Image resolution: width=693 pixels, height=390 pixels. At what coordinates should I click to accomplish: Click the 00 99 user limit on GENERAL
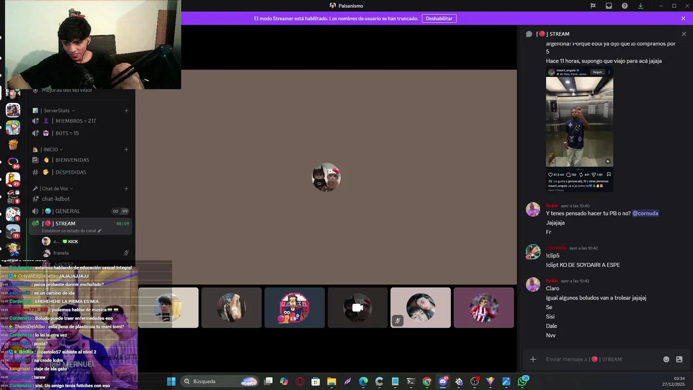pyautogui.click(x=120, y=211)
